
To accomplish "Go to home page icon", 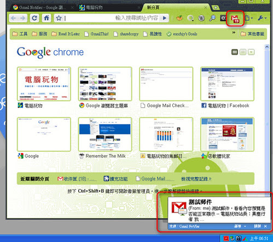I will (47, 18).
